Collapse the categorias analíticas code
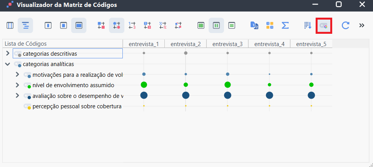Screen dimensions: 373x167 tap(8, 64)
